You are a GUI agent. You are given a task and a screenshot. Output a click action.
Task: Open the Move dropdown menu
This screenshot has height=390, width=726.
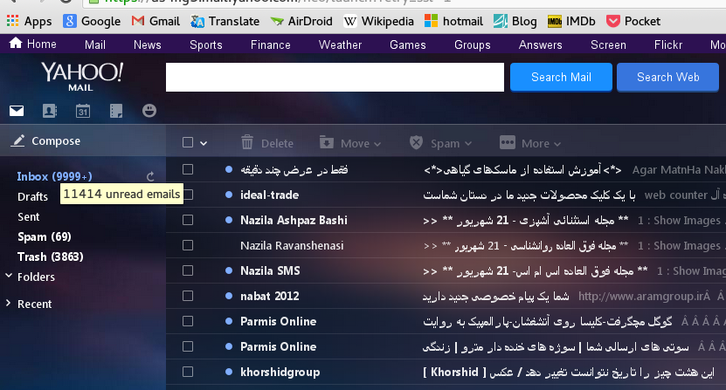pos(350,143)
